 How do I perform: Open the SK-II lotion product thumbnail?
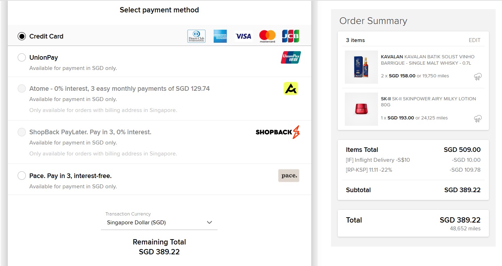tap(361, 109)
